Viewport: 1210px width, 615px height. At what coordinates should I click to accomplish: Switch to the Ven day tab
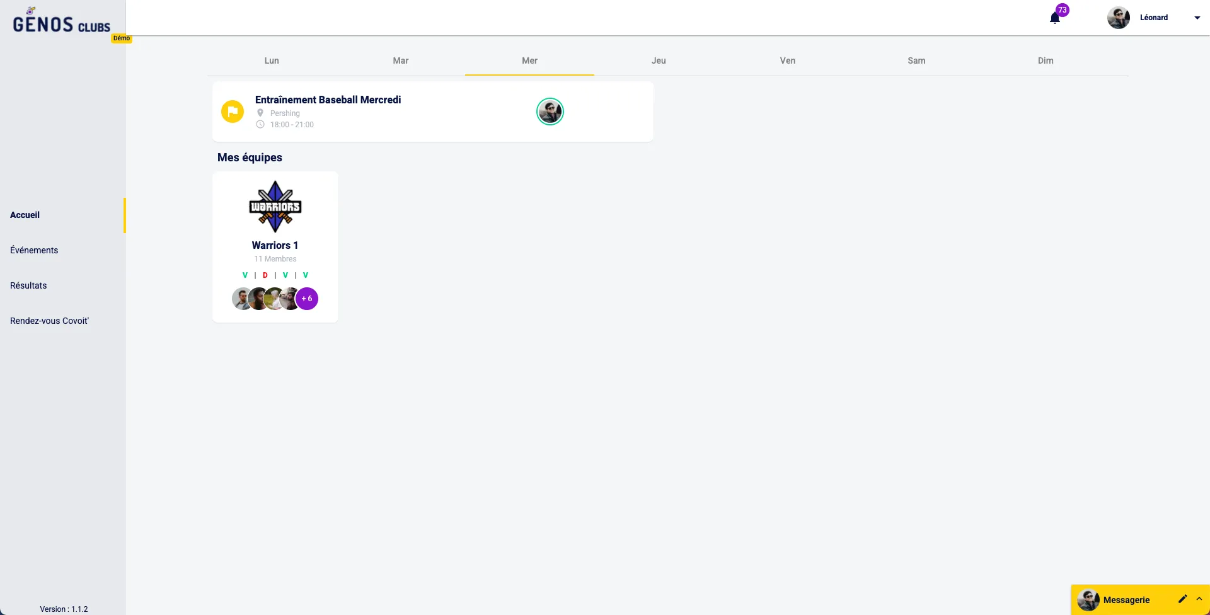pyautogui.click(x=788, y=60)
